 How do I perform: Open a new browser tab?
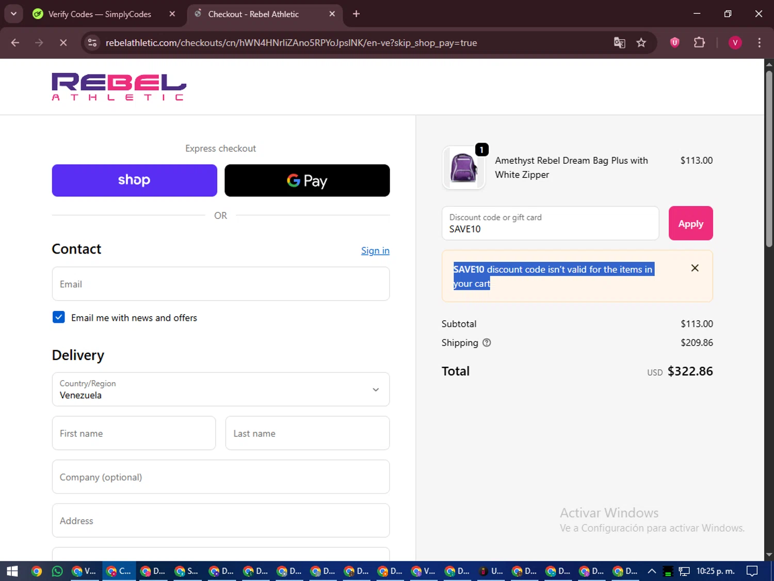(356, 14)
